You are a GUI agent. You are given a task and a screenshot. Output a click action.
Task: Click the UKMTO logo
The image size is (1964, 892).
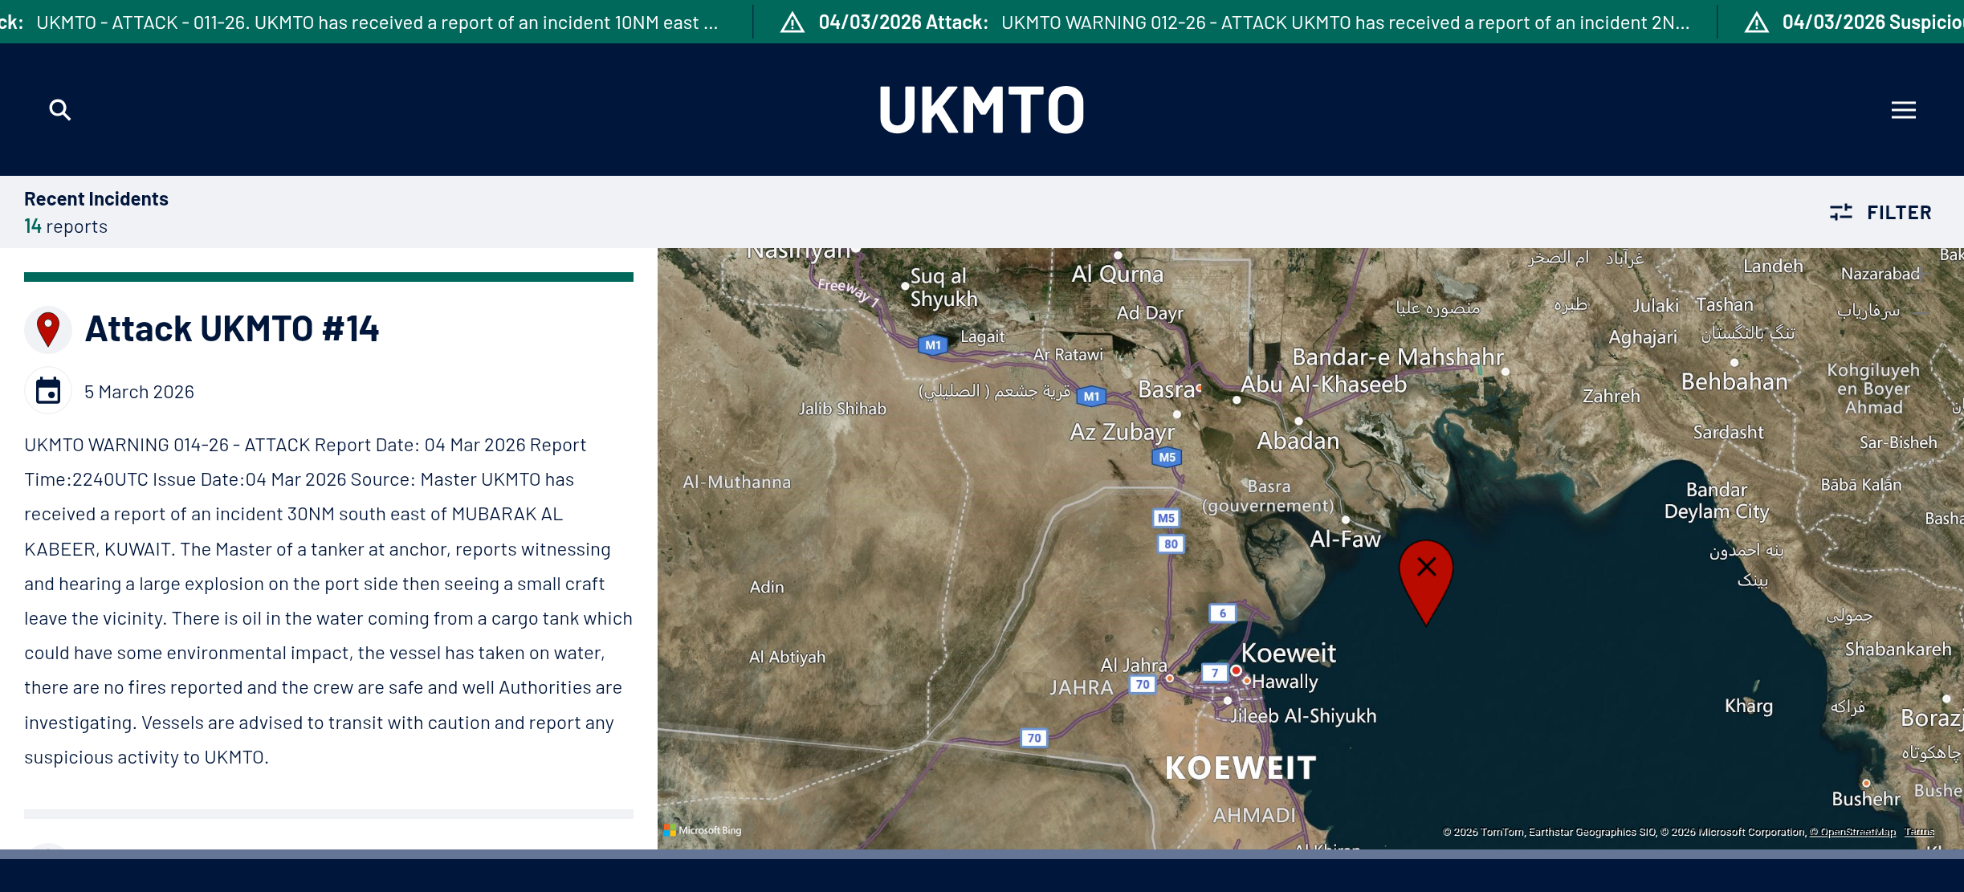coord(981,110)
